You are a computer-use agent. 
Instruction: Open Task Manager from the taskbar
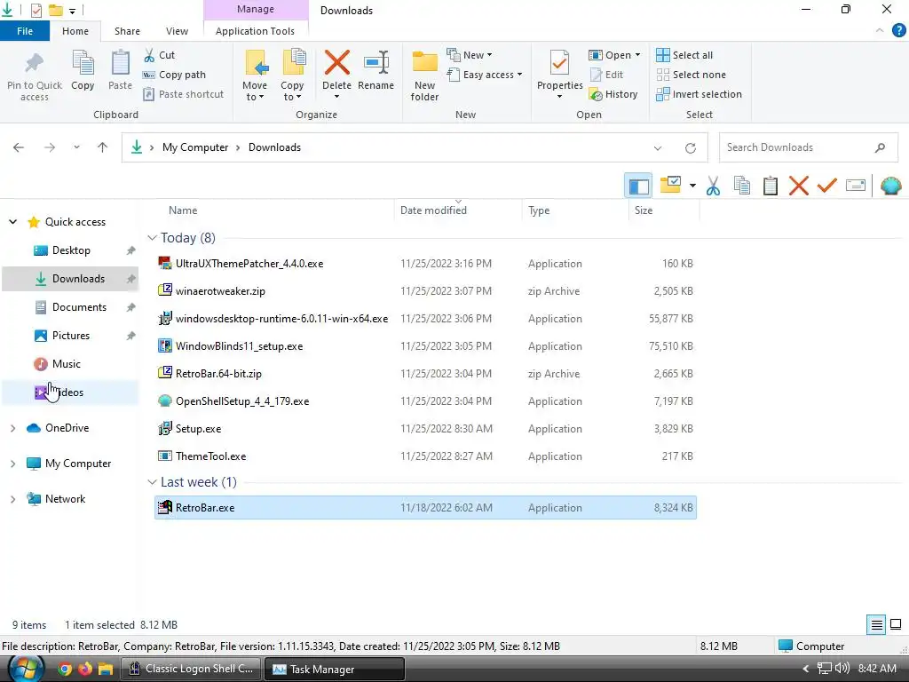[334, 670]
